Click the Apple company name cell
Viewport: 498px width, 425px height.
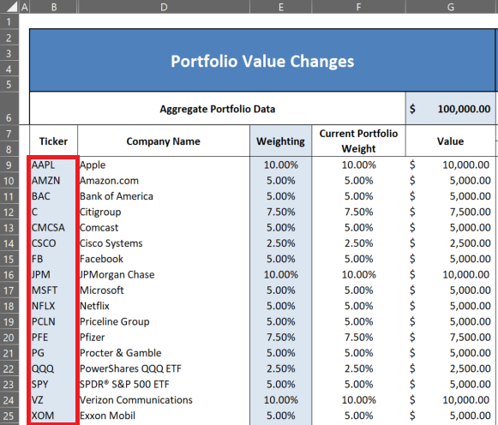164,165
